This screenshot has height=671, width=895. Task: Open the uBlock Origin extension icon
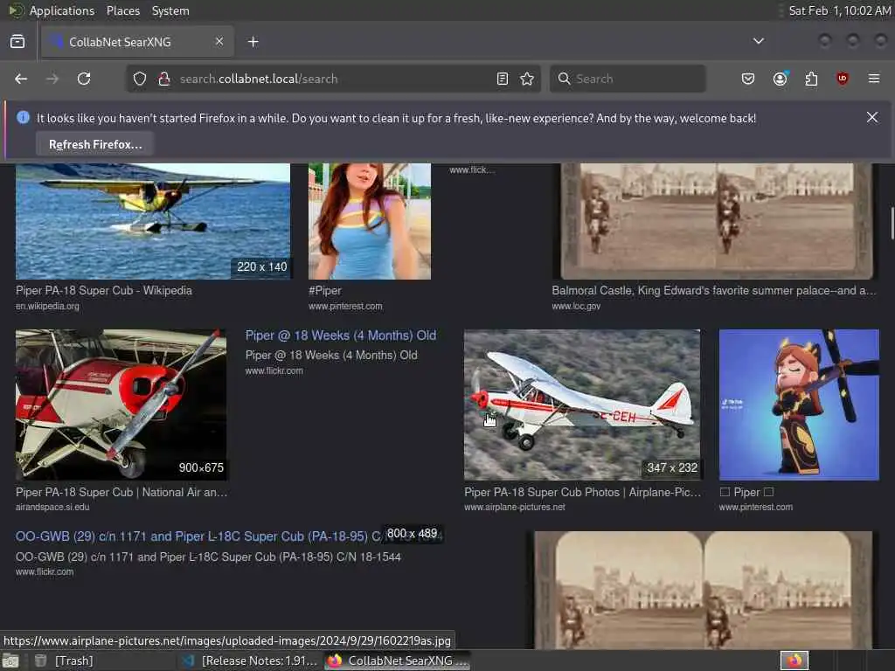[x=843, y=79]
